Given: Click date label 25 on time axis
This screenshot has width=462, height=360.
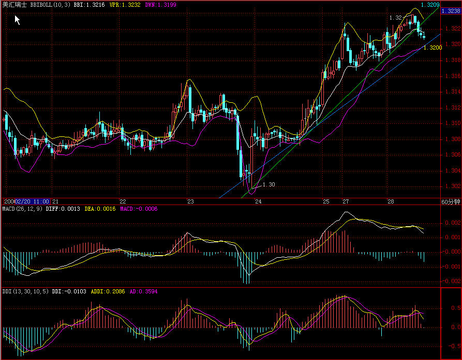Looking at the screenshot, I should click(326, 201).
